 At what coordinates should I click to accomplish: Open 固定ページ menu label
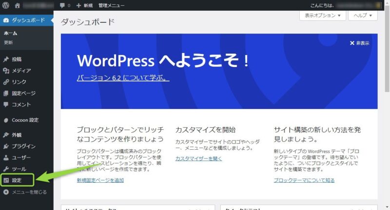coord(23,93)
